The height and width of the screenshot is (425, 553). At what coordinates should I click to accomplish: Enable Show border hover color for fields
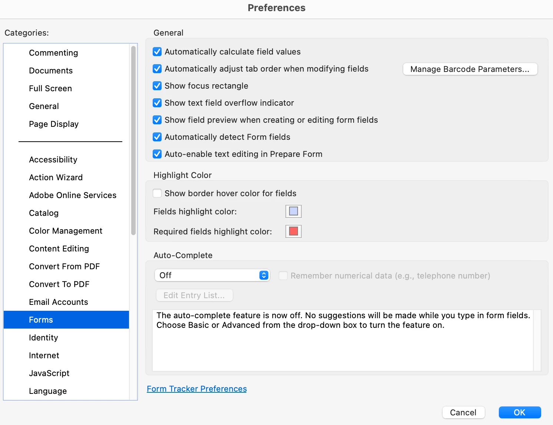(157, 193)
